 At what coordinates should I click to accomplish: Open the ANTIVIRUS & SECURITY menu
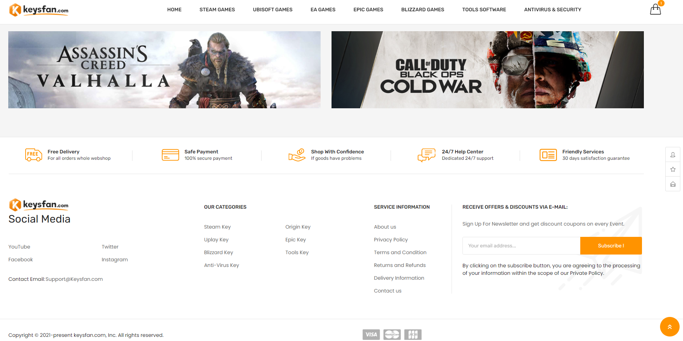pos(553,10)
